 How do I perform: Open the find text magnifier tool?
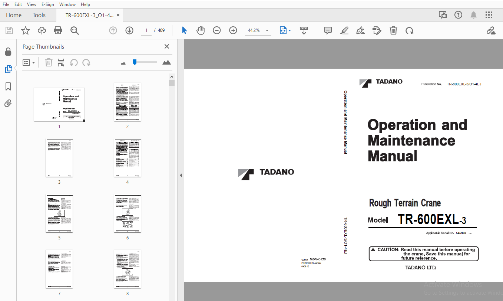pyautogui.click(x=75, y=30)
